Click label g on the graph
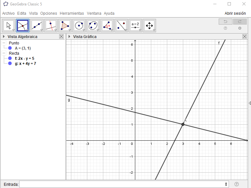 click(x=69, y=100)
